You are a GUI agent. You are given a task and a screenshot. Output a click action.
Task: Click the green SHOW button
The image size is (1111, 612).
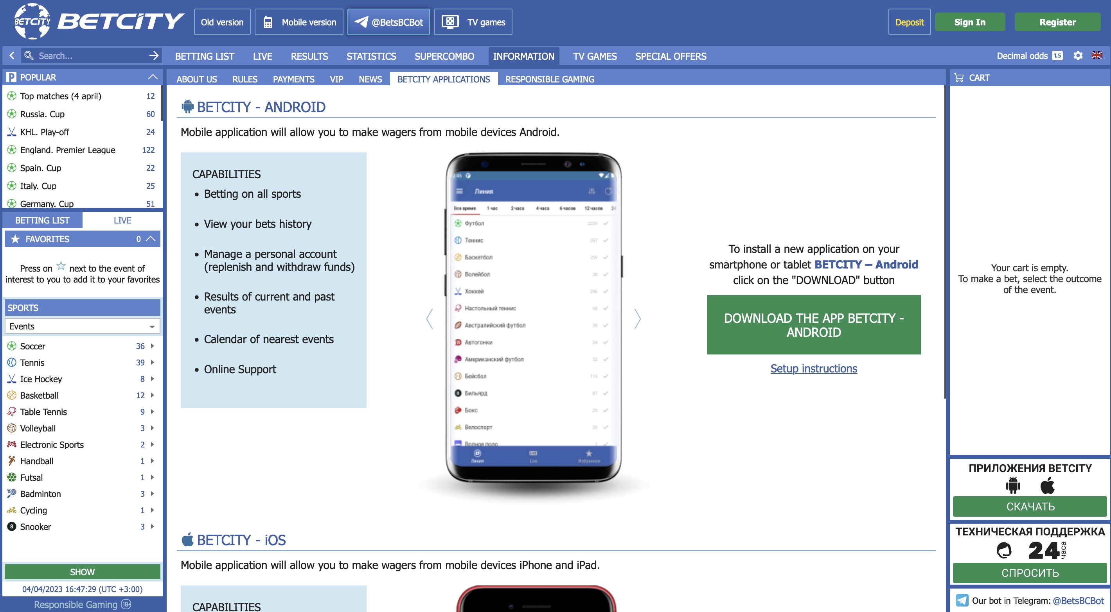pyautogui.click(x=83, y=571)
